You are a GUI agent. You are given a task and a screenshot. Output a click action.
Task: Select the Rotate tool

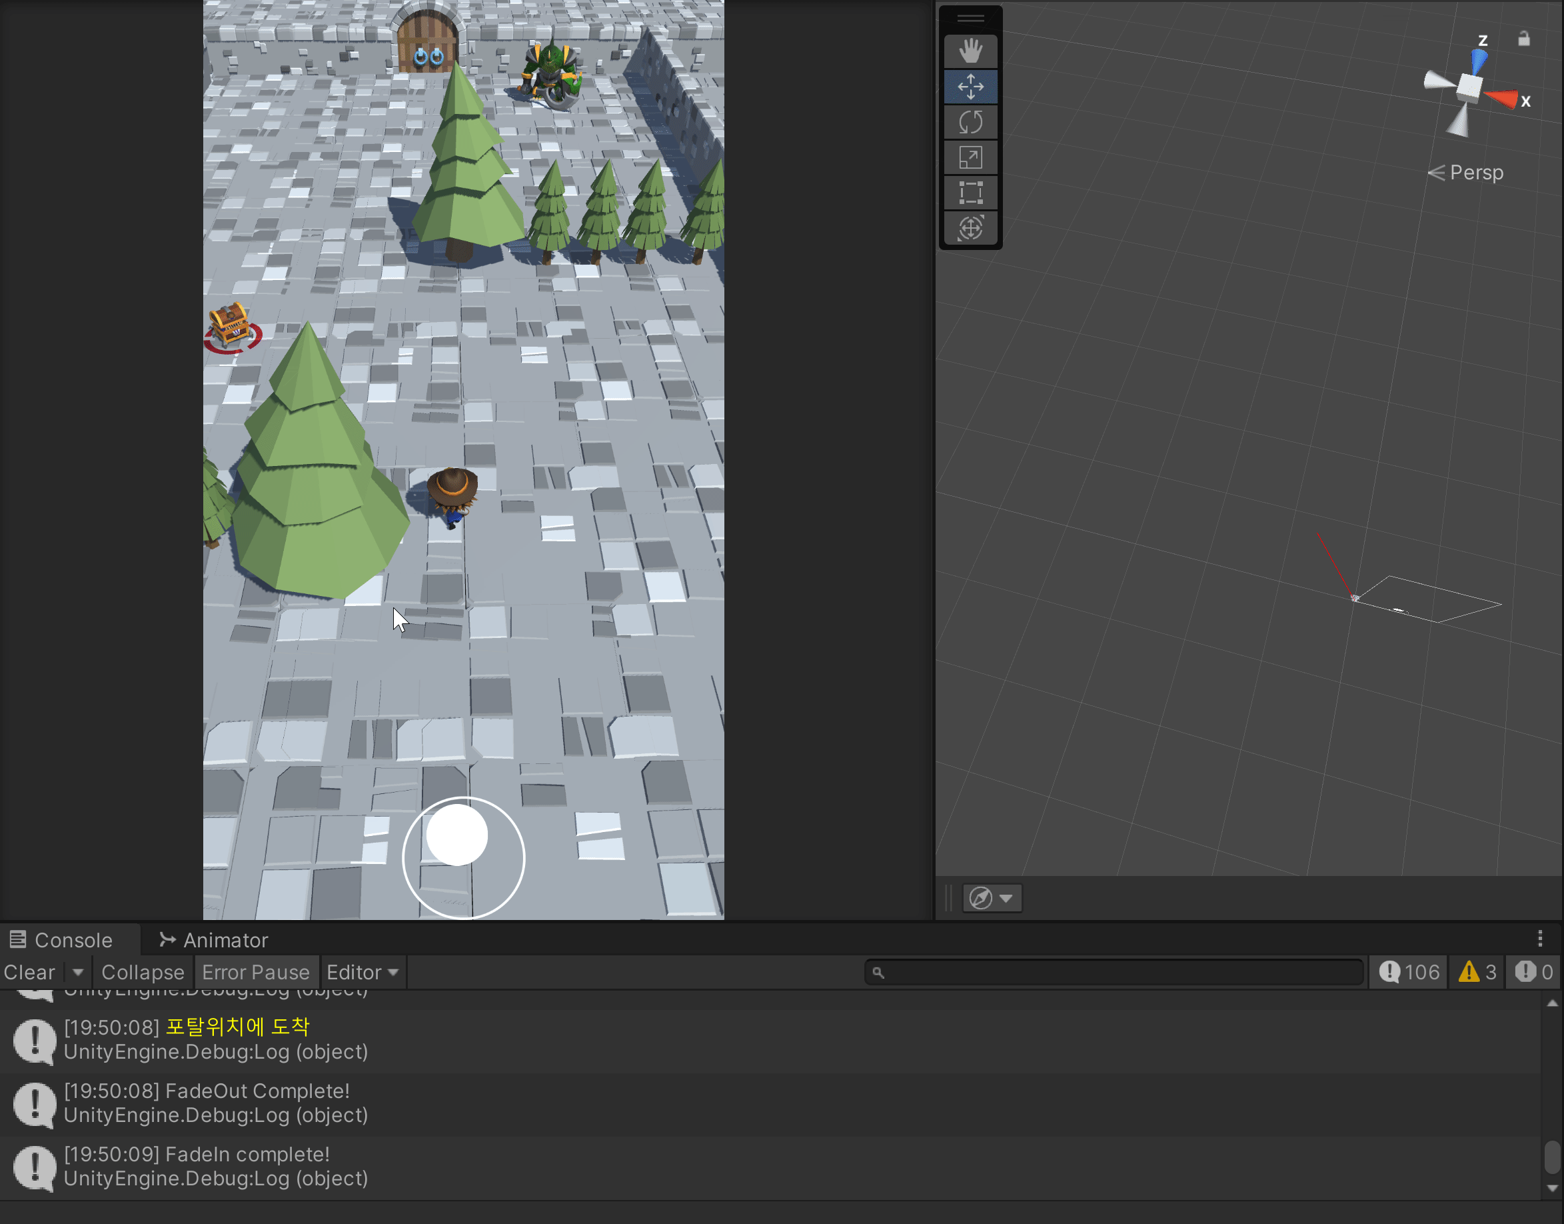pos(970,122)
